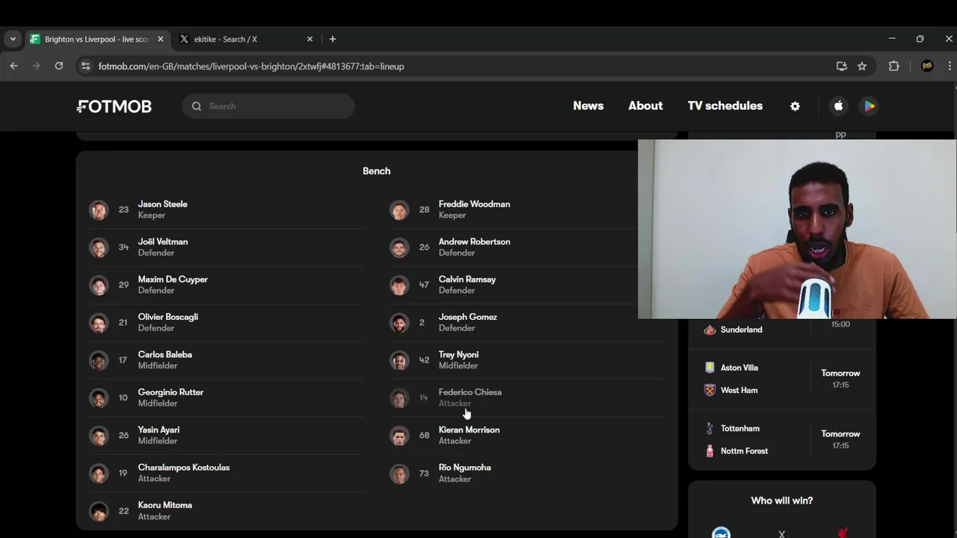This screenshot has width=957, height=538.
Task: Open Maxim De Cuyper's player link
Action: [173, 279]
